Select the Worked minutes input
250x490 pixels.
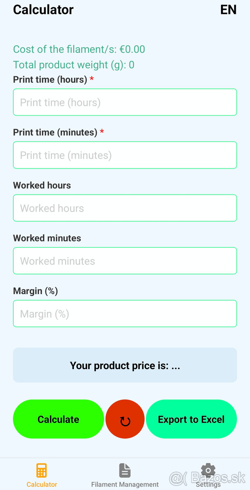click(125, 261)
